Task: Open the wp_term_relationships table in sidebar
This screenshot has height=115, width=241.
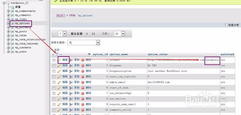Action: (30, 40)
